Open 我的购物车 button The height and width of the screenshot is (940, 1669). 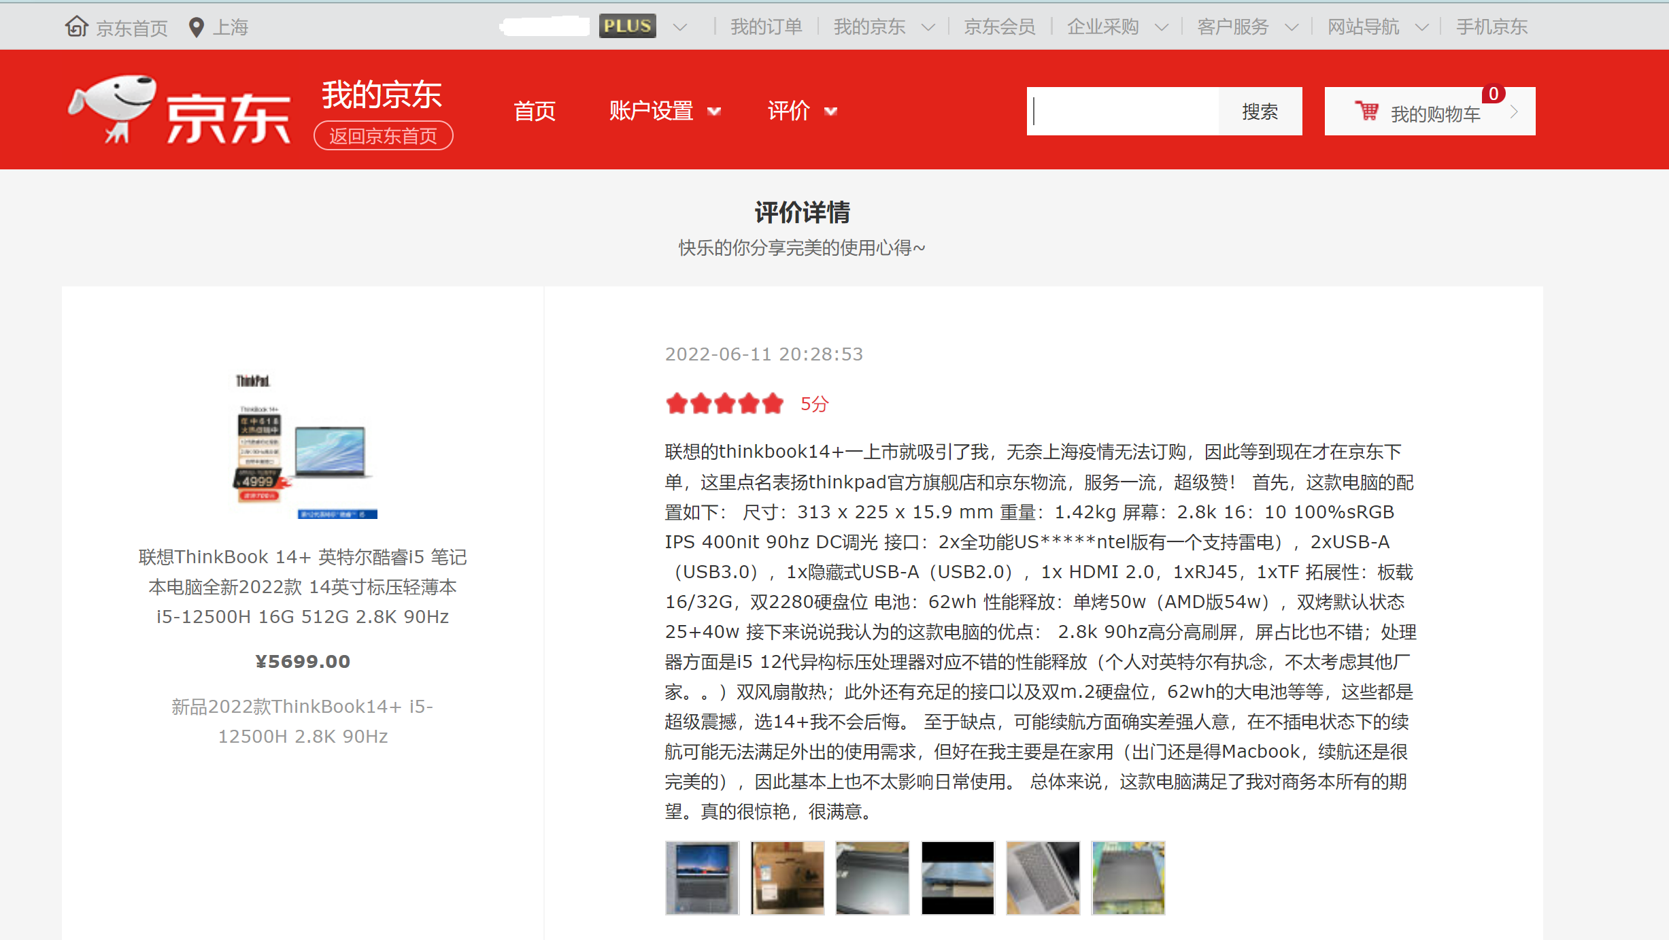tap(1430, 112)
